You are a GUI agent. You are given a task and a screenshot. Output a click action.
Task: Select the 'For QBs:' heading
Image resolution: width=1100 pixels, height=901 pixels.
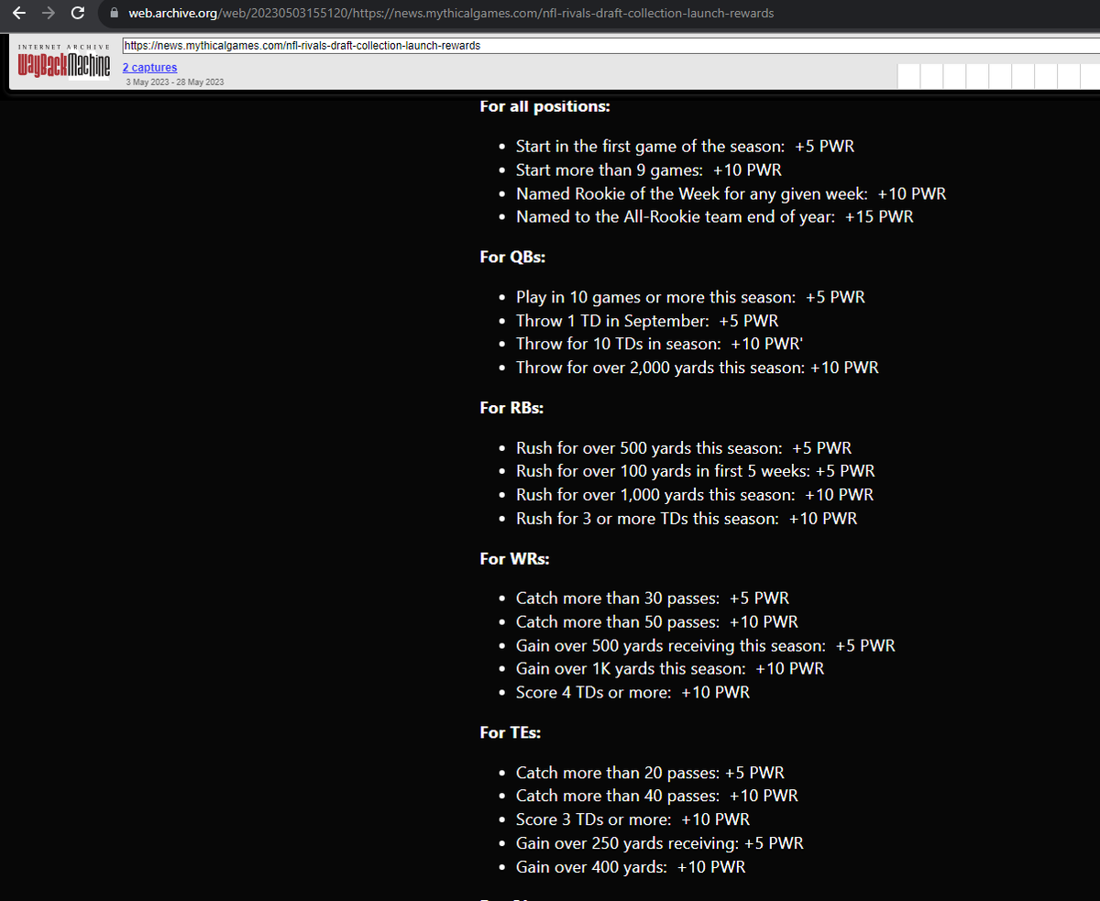(512, 258)
